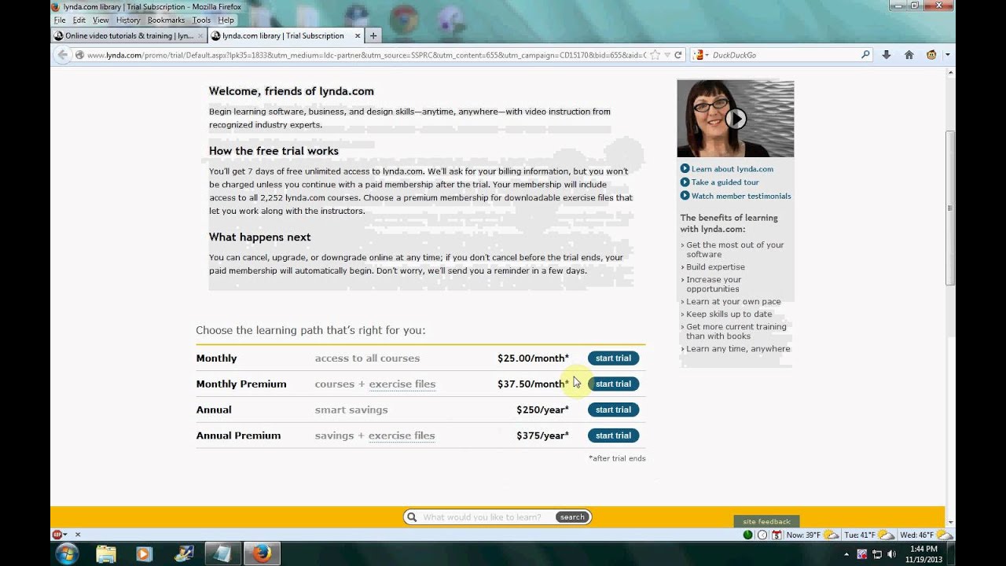The image size is (1006, 566).
Task: Reload the page with the refresh icon
Action: coord(678,55)
